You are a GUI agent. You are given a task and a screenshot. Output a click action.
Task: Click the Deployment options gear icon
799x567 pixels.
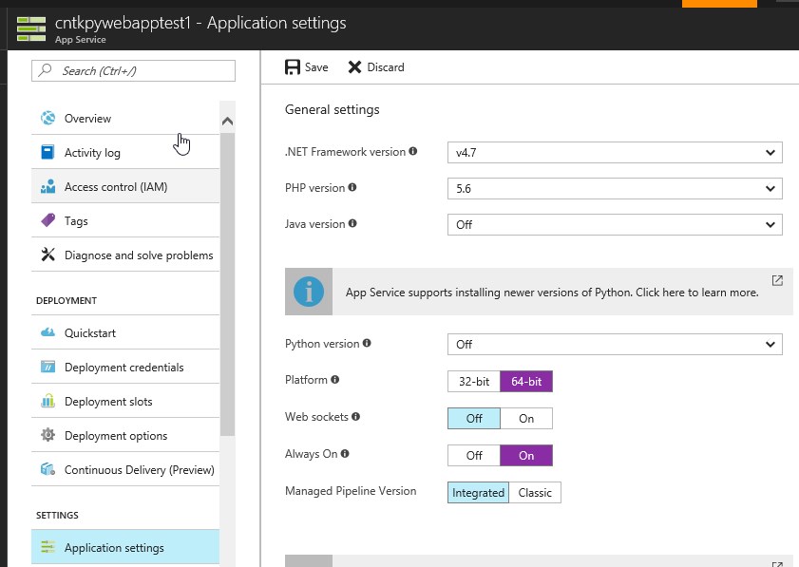pyautogui.click(x=48, y=435)
